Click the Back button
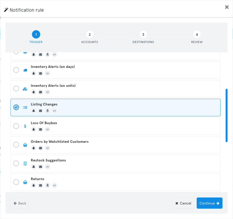 click(x=20, y=203)
